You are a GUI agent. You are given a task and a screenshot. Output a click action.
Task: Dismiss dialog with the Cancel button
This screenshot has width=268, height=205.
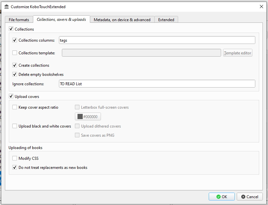tap(250, 197)
